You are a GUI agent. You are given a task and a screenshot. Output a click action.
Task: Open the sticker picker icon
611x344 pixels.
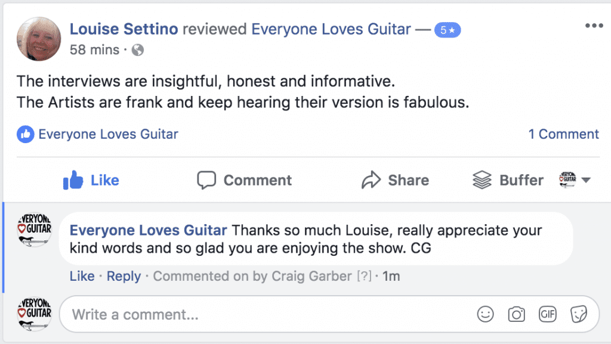(578, 314)
